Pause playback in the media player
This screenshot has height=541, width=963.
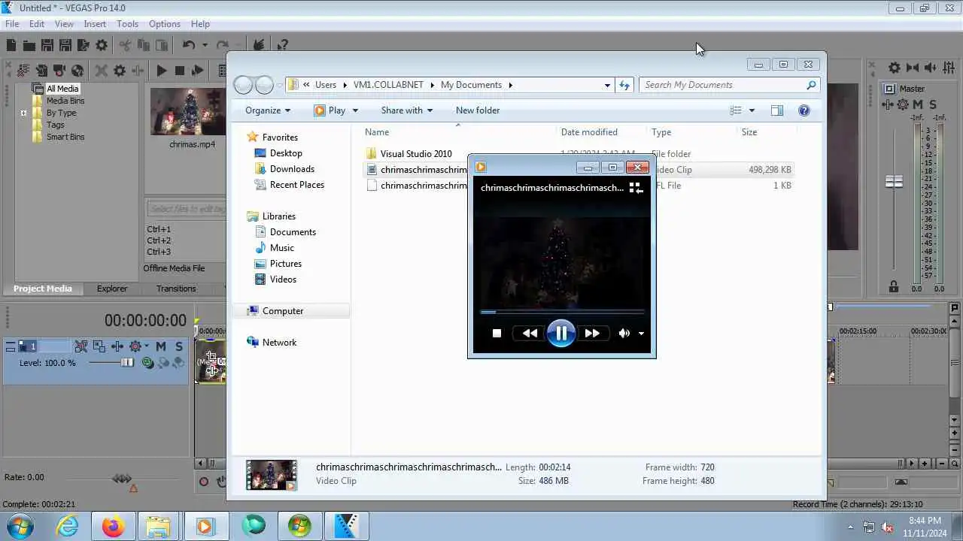(560, 333)
